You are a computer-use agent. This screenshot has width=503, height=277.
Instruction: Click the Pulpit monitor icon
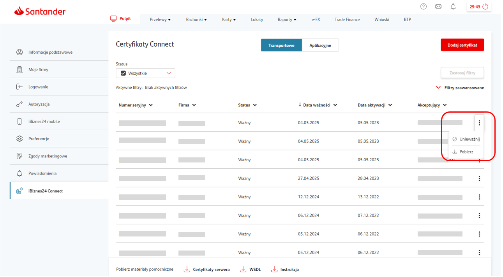point(113,19)
